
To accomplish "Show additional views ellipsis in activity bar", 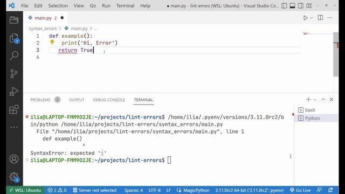I will click(x=14, y=127).
